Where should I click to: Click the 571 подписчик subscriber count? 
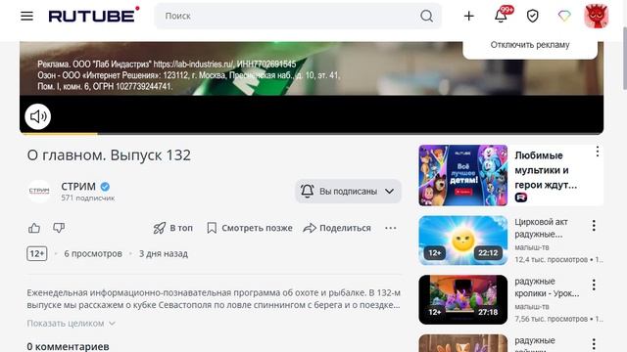88,198
